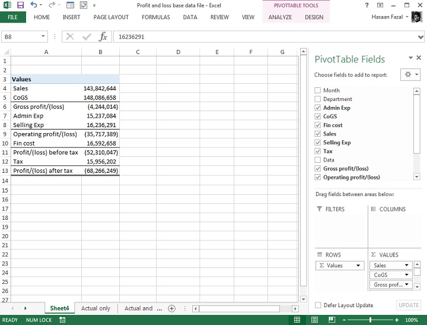
Task: Open the DATA ribbon tab
Action: 190,17
